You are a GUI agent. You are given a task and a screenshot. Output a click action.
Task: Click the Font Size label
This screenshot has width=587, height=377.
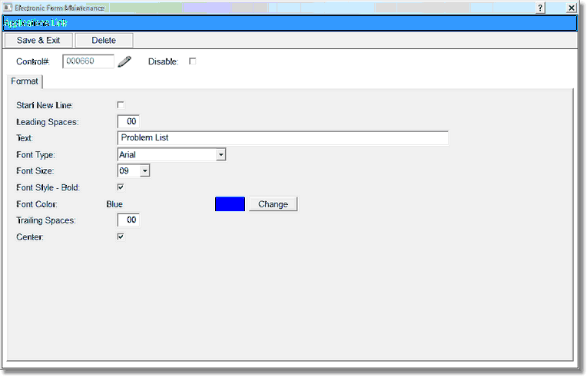pos(35,171)
